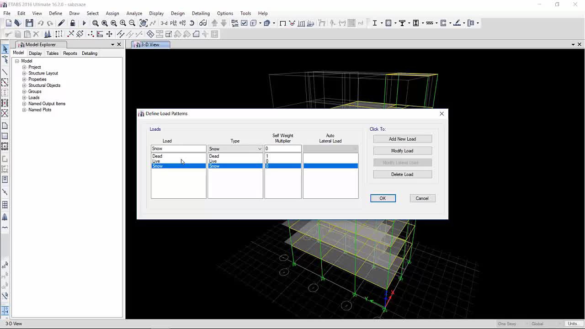Viewport: 585px width, 329px height.
Task: Click the Run Analysis play icon
Action: pyautogui.click(x=84, y=23)
